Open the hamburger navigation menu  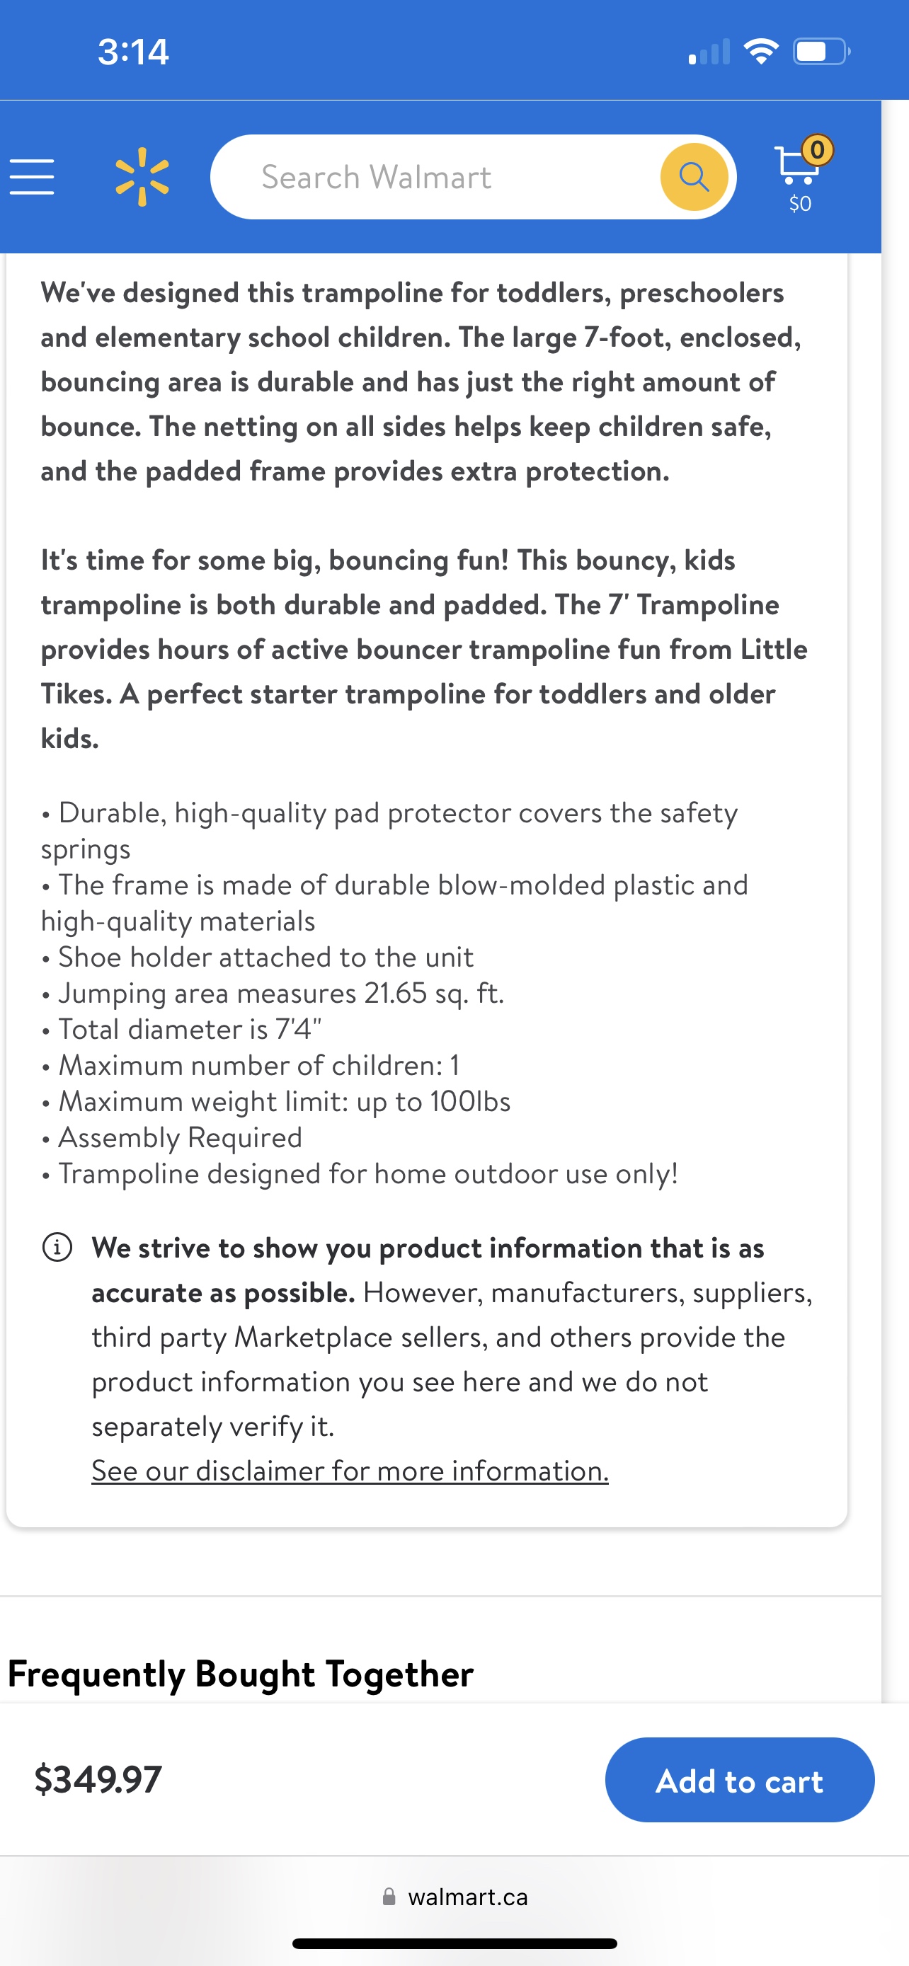(x=32, y=177)
